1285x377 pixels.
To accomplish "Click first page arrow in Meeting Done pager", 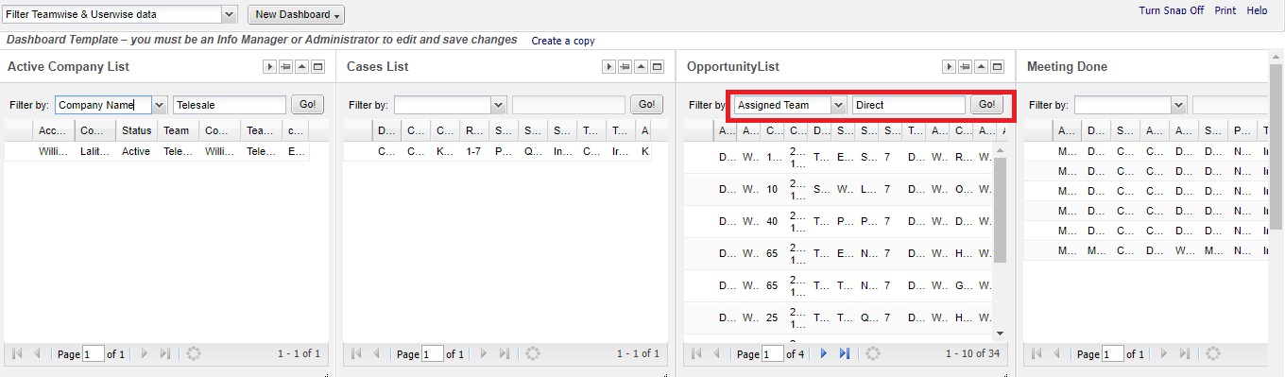I will [1037, 353].
